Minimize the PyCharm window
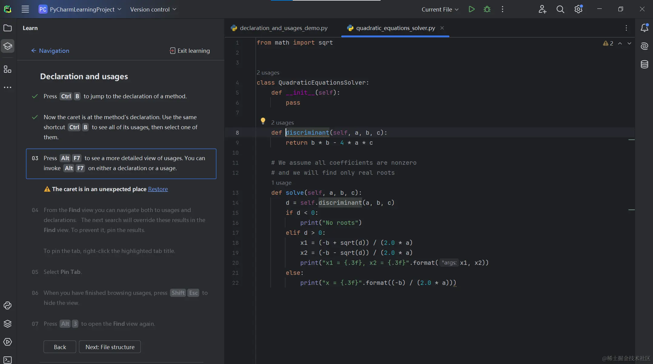653x364 pixels. [x=599, y=9]
